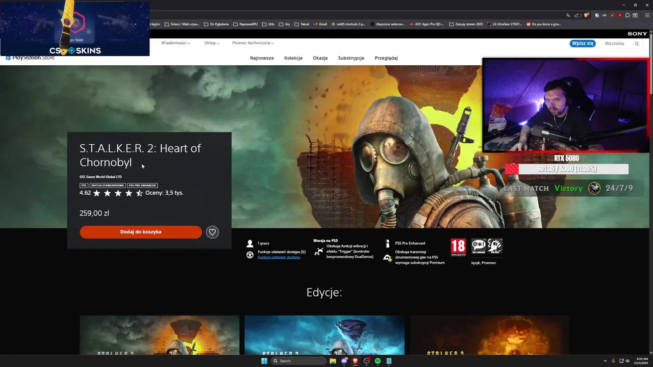Open the Wiadomości dropdown menu

tap(175, 43)
